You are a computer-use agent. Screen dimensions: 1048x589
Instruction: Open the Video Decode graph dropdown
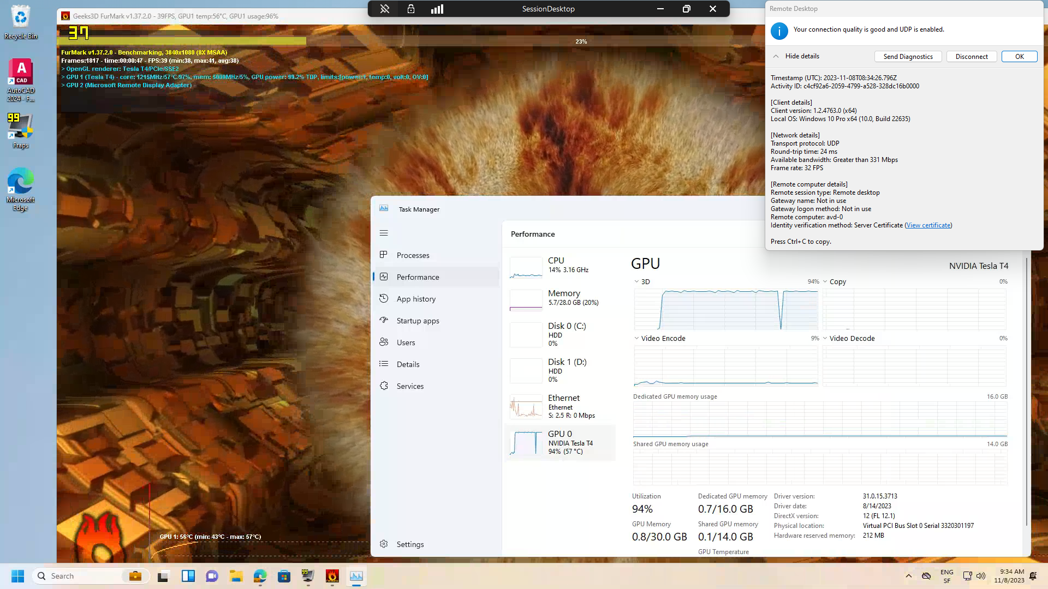pos(825,339)
